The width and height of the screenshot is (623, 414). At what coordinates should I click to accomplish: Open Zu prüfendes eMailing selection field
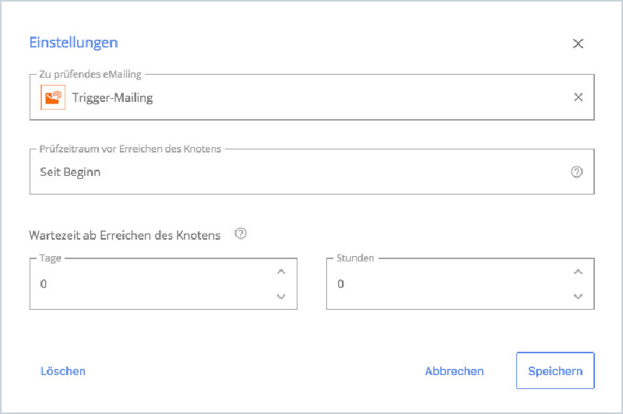tap(312, 97)
